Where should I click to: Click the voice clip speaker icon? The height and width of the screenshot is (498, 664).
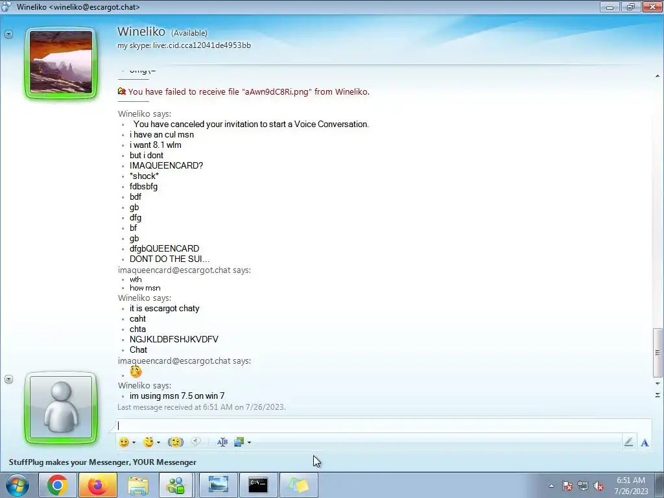(196, 442)
